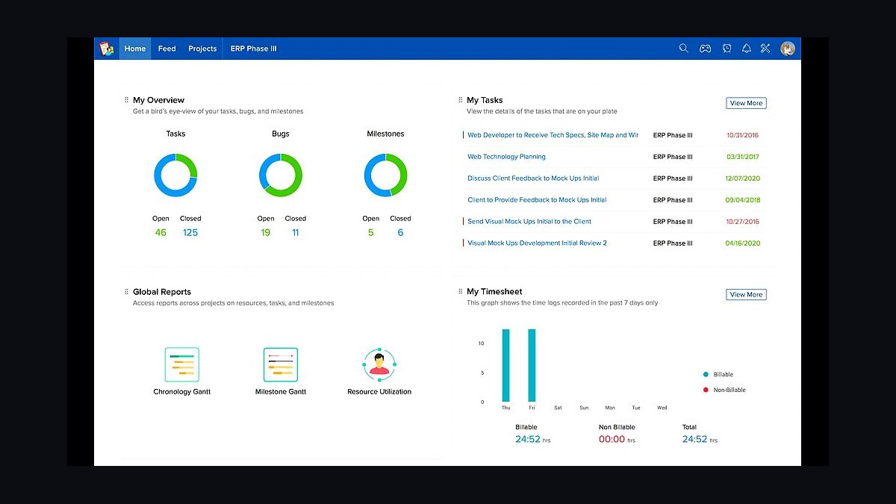Open the Resource Utilization report icon

(x=379, y=364)
